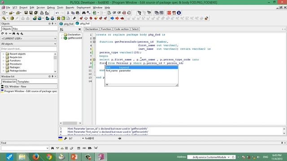Open the Find text combo box dropdown
Viewport: 287px width, 161px height.
click(x=48, y=148)
